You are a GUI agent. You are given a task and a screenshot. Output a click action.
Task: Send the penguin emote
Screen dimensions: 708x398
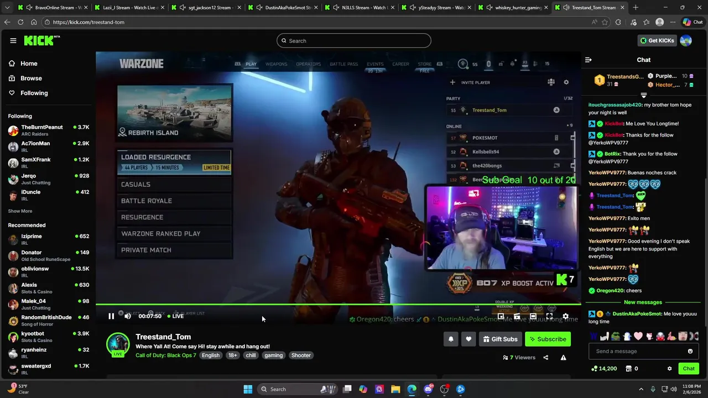627,336
